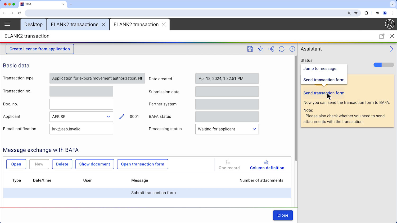Mark this transaction as favorite via star icon
The width and height of the screenshot is (397, 223).
click(x=260, y=49)
